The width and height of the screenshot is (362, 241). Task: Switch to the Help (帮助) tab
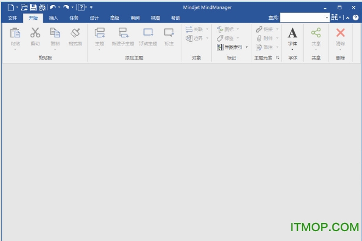(175, 18)
